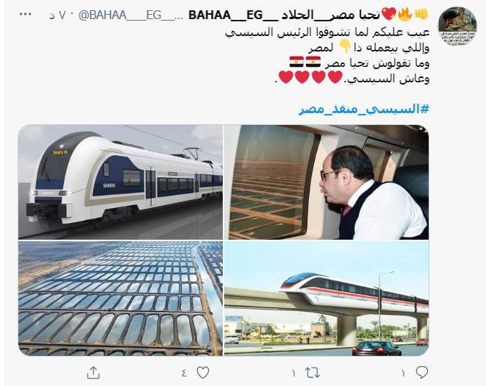Click the like count number ٤
This screenshot has width=486, height=386.
tap(185, 373)
